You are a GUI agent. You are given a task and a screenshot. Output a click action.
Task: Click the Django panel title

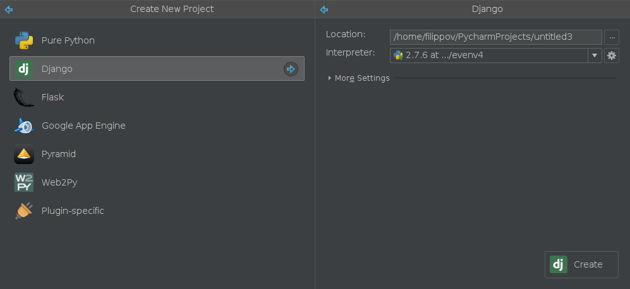[x=487, y=9]
